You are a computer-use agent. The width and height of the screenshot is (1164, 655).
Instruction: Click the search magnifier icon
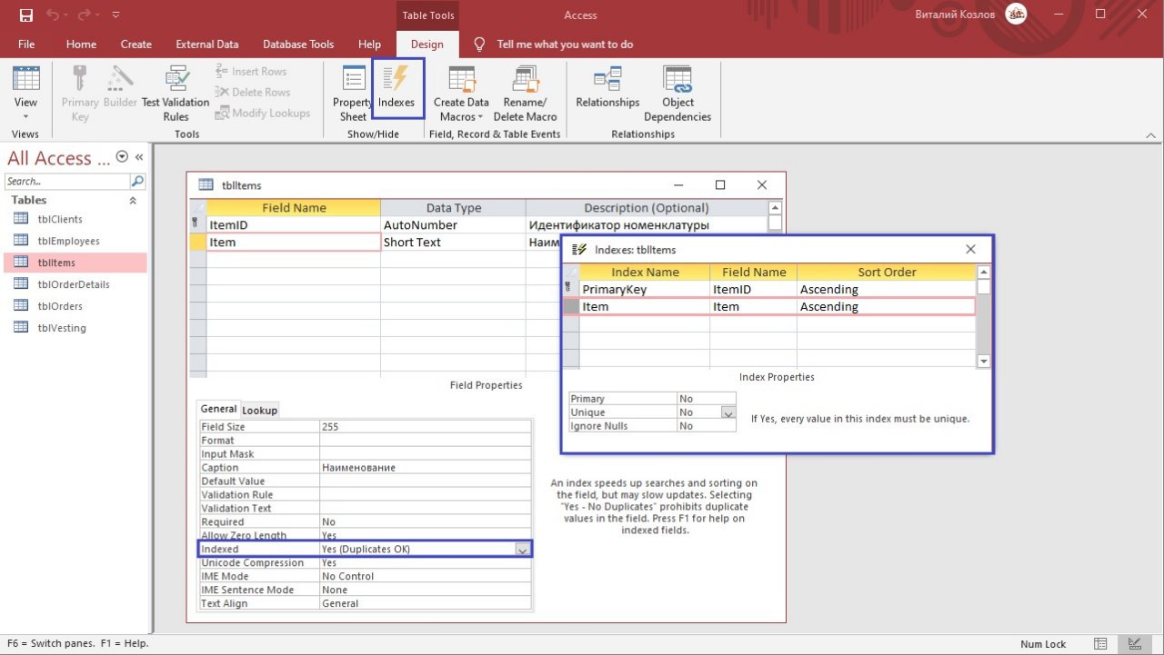[137, 181]
